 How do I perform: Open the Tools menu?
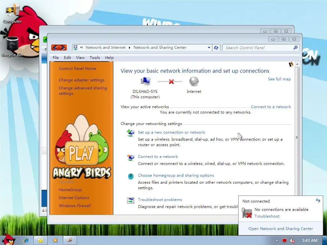point(95,58)
